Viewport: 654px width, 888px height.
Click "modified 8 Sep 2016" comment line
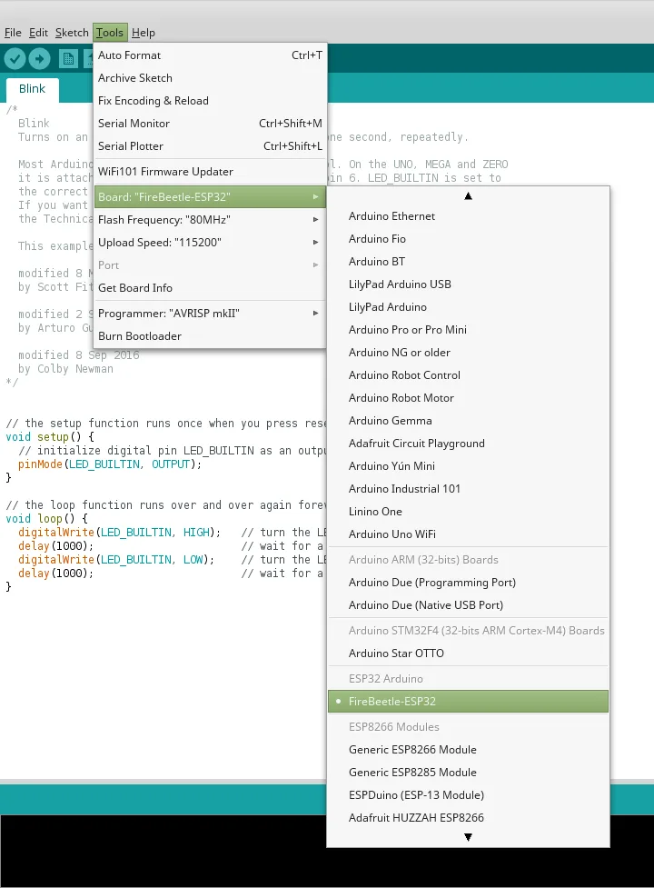[x=79, y=355]
